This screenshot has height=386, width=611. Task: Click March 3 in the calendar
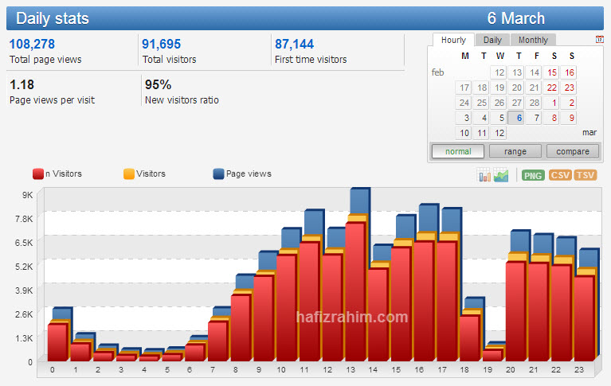463,118
